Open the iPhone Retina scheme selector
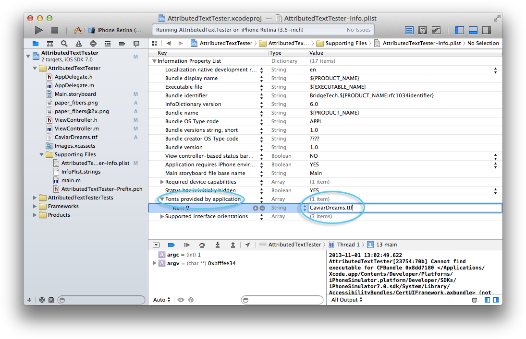 tap(115, 30)
